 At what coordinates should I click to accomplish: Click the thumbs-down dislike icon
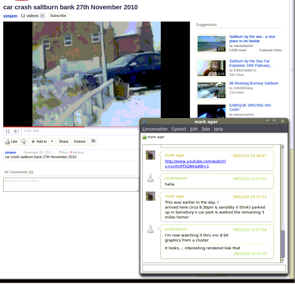point(24,142)
